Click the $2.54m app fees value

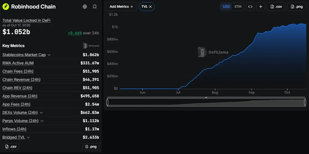pyautogui.click(x=92, y=104)
